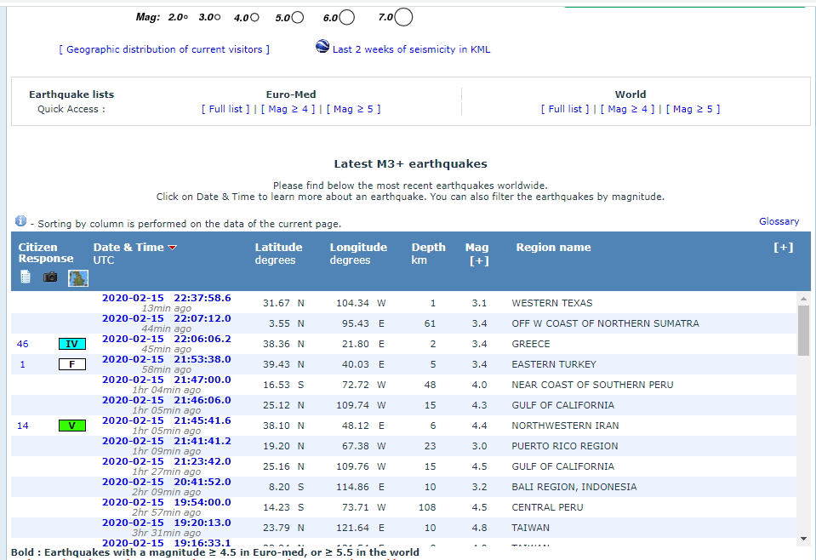Click the camera icon in Citizen Response header

[50, 277]
